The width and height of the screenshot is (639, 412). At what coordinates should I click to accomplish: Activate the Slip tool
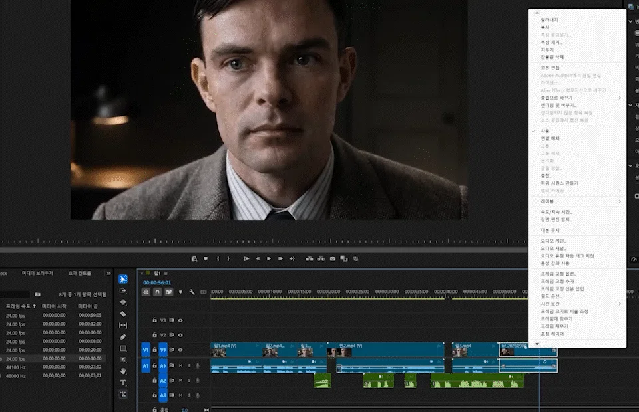coord(123,326)
